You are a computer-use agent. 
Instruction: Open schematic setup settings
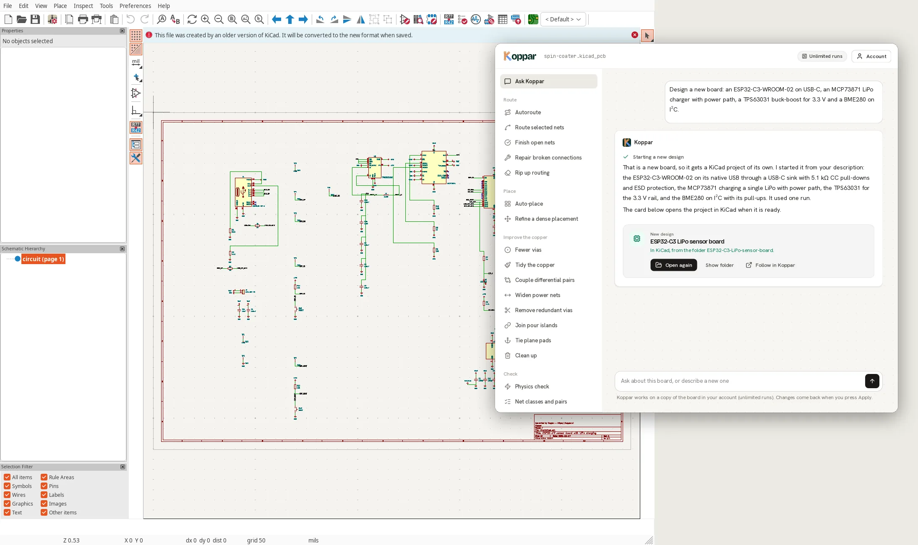(52, 19)
